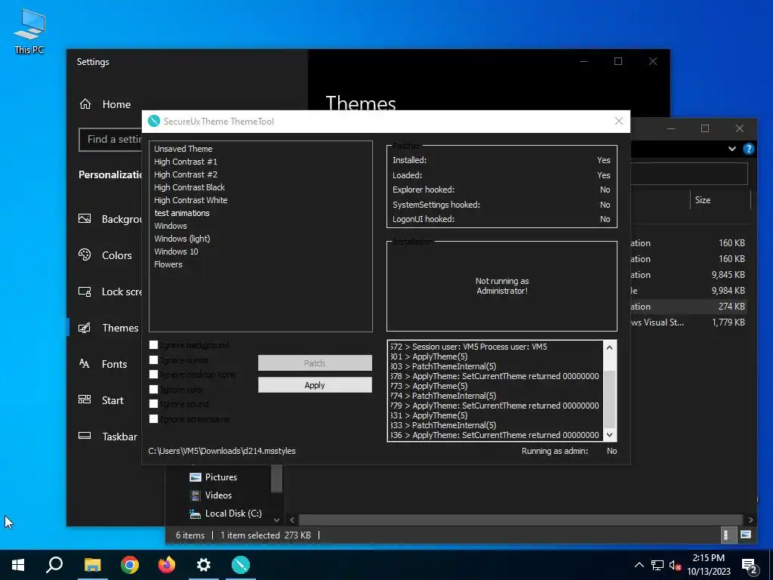Show hidden tray icons chevron
The width and height of the screenshot is (773, 580).
[639, 565]
